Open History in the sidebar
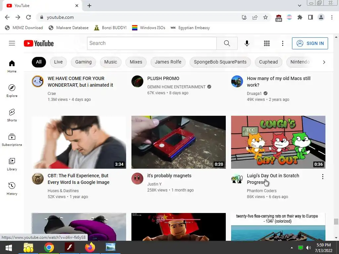Screen dimensions: 339x254 coord(12,189)
